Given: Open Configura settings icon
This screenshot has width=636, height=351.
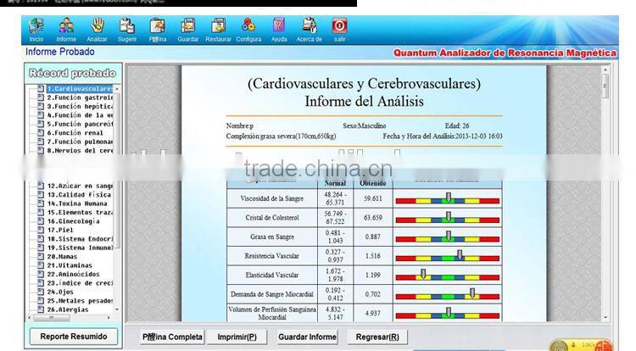Looking at the screenshot, I should point(248,26).
